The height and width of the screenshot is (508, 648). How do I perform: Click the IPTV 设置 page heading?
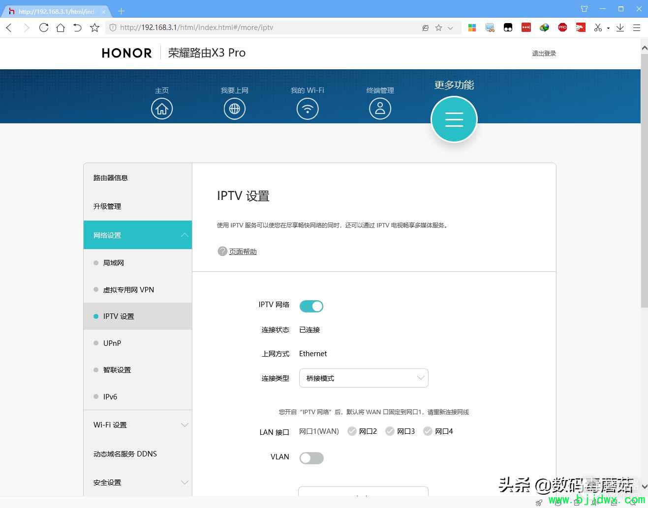click(243, 196)
